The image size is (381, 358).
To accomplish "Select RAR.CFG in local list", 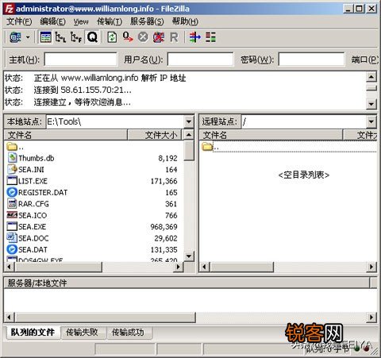I will coord(28,204).
